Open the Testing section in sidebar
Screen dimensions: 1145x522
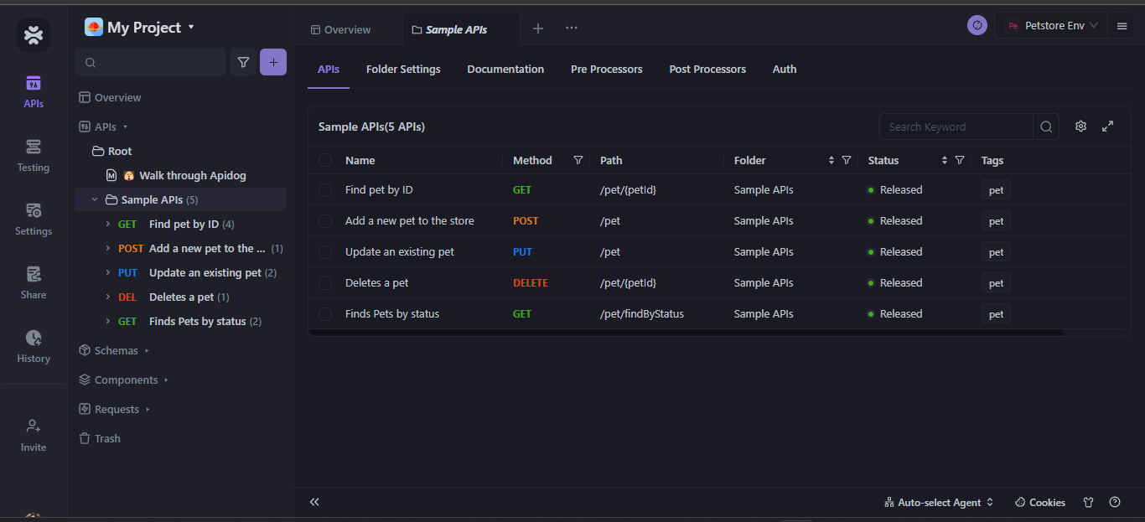click(x=34, y=156)
